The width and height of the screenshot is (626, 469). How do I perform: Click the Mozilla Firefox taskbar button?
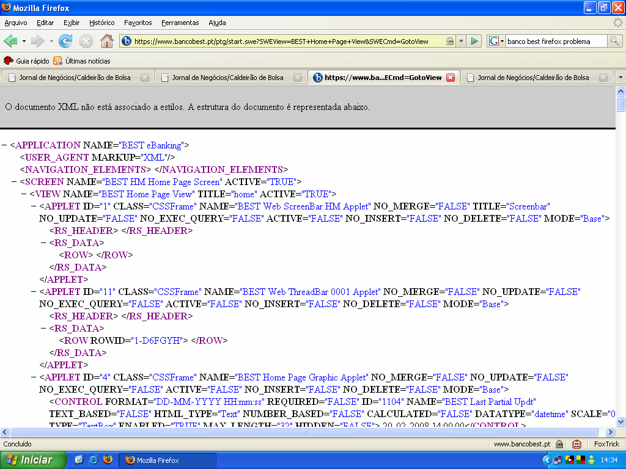[168, 460]
